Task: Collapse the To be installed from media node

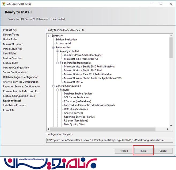Action: [x=58, y=63]
